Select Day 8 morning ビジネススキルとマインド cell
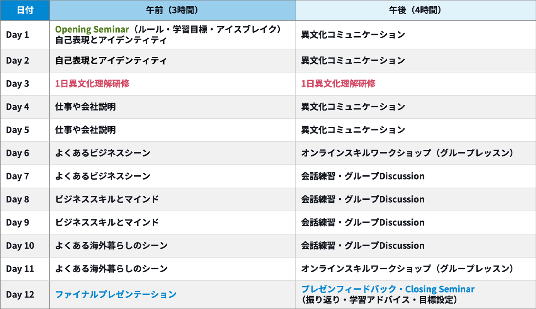 pos(107,200)
